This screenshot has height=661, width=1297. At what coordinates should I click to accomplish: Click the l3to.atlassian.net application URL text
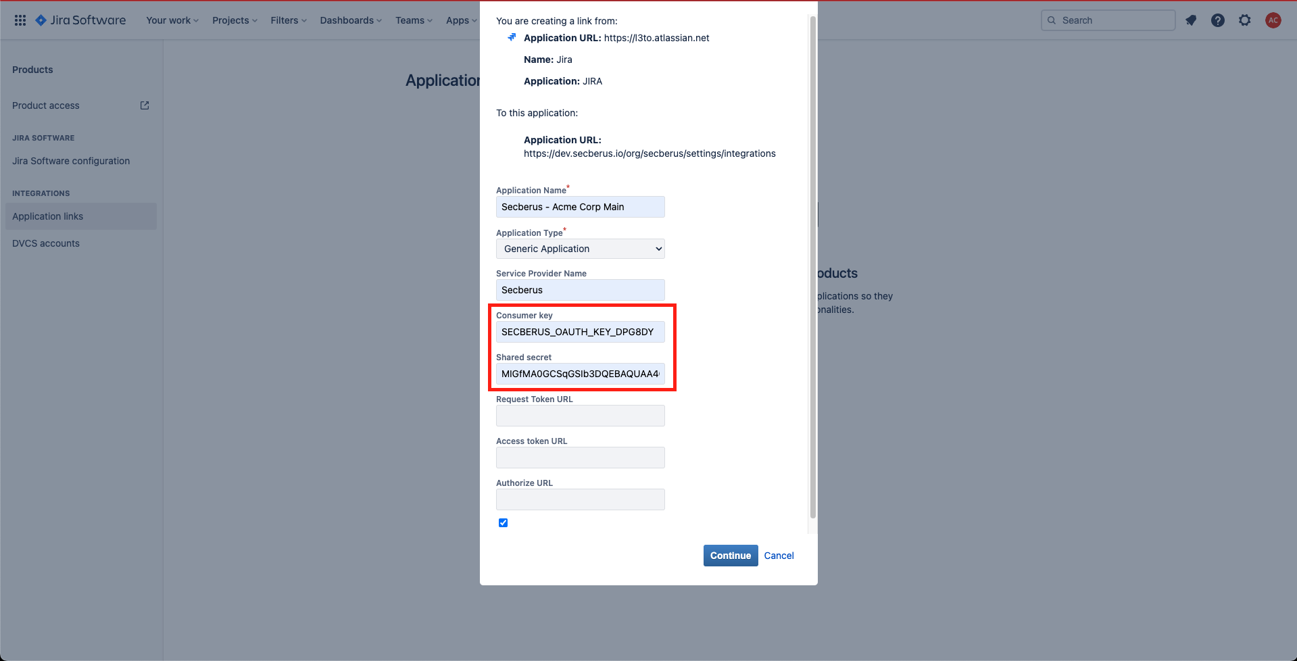click(x=657, y=38)
